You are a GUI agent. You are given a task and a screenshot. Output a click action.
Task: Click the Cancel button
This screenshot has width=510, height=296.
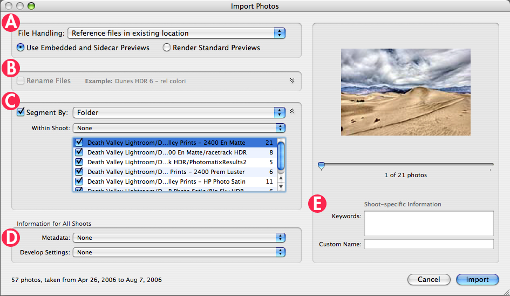pyautogui.click(x=429, y=280)
